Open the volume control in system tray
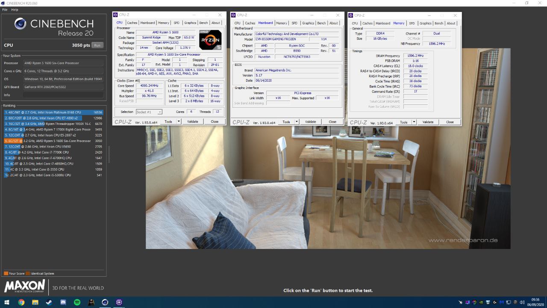Viewport: 547px width, 308px height. click(x=522, y=302)
